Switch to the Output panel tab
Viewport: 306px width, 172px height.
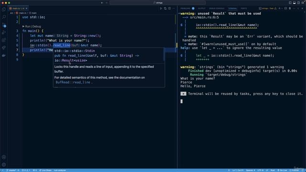tap(202, 9)
